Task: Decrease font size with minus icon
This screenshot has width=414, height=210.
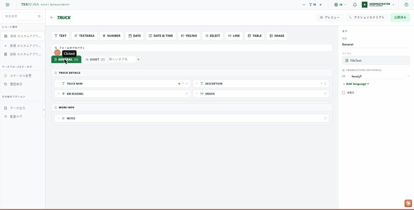Action: [304, 5]
